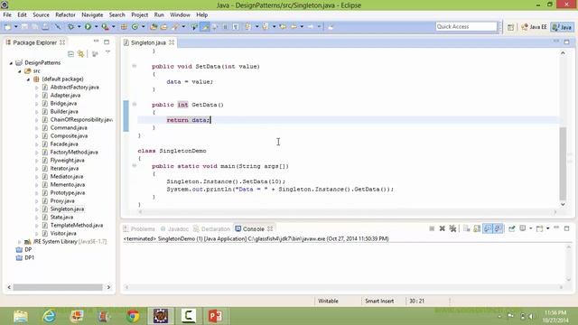The width and height of the screenshot is (578, 325).
Task: Expand the JRE System Library node
Action: click(x=20, y=242)
